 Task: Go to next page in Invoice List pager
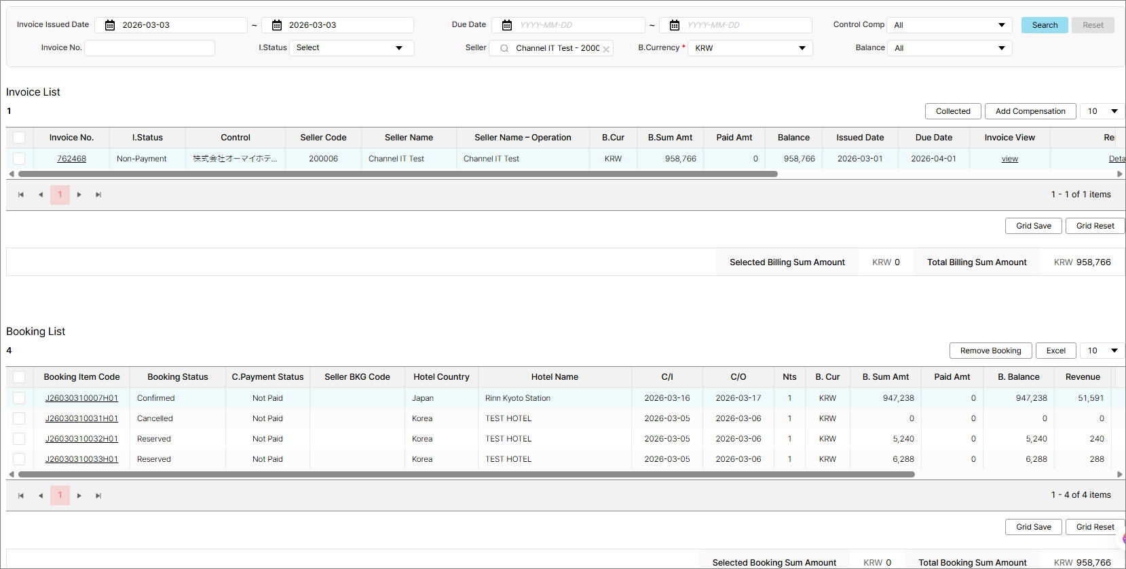click(79, 195)
